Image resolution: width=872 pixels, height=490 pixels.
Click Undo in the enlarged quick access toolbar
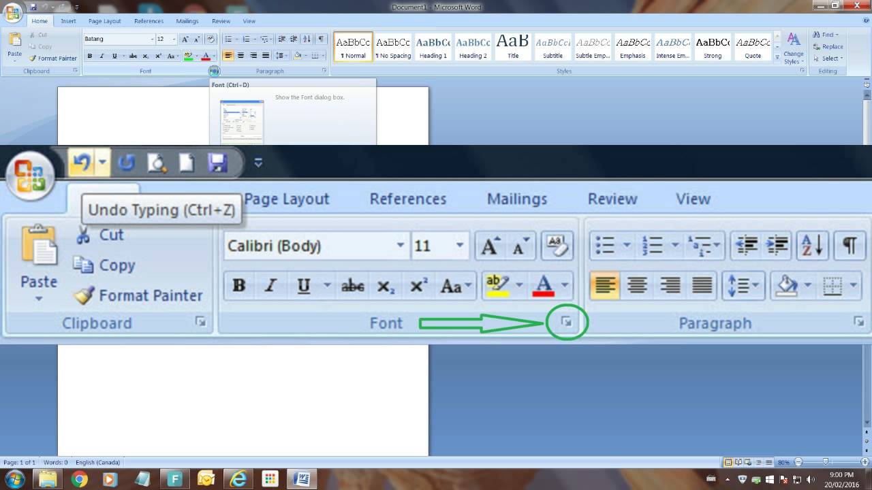click(82, 163)
